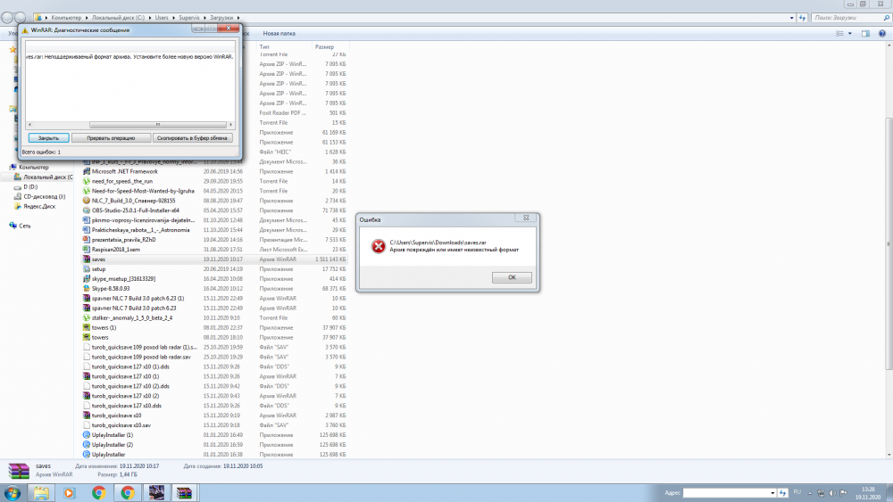Click the turob_quicksave x10 archive icon
Screen dimensions: 893x502
[87, 416]
